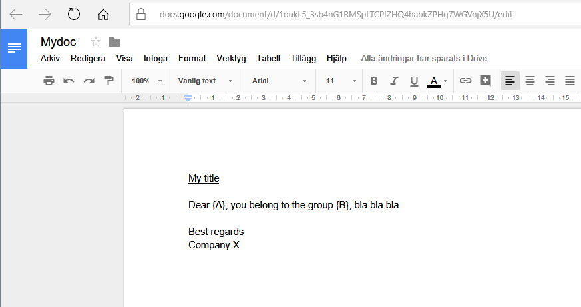Open the Visa menu
This screenshot has width=581, height=307.
coord(124,58)
